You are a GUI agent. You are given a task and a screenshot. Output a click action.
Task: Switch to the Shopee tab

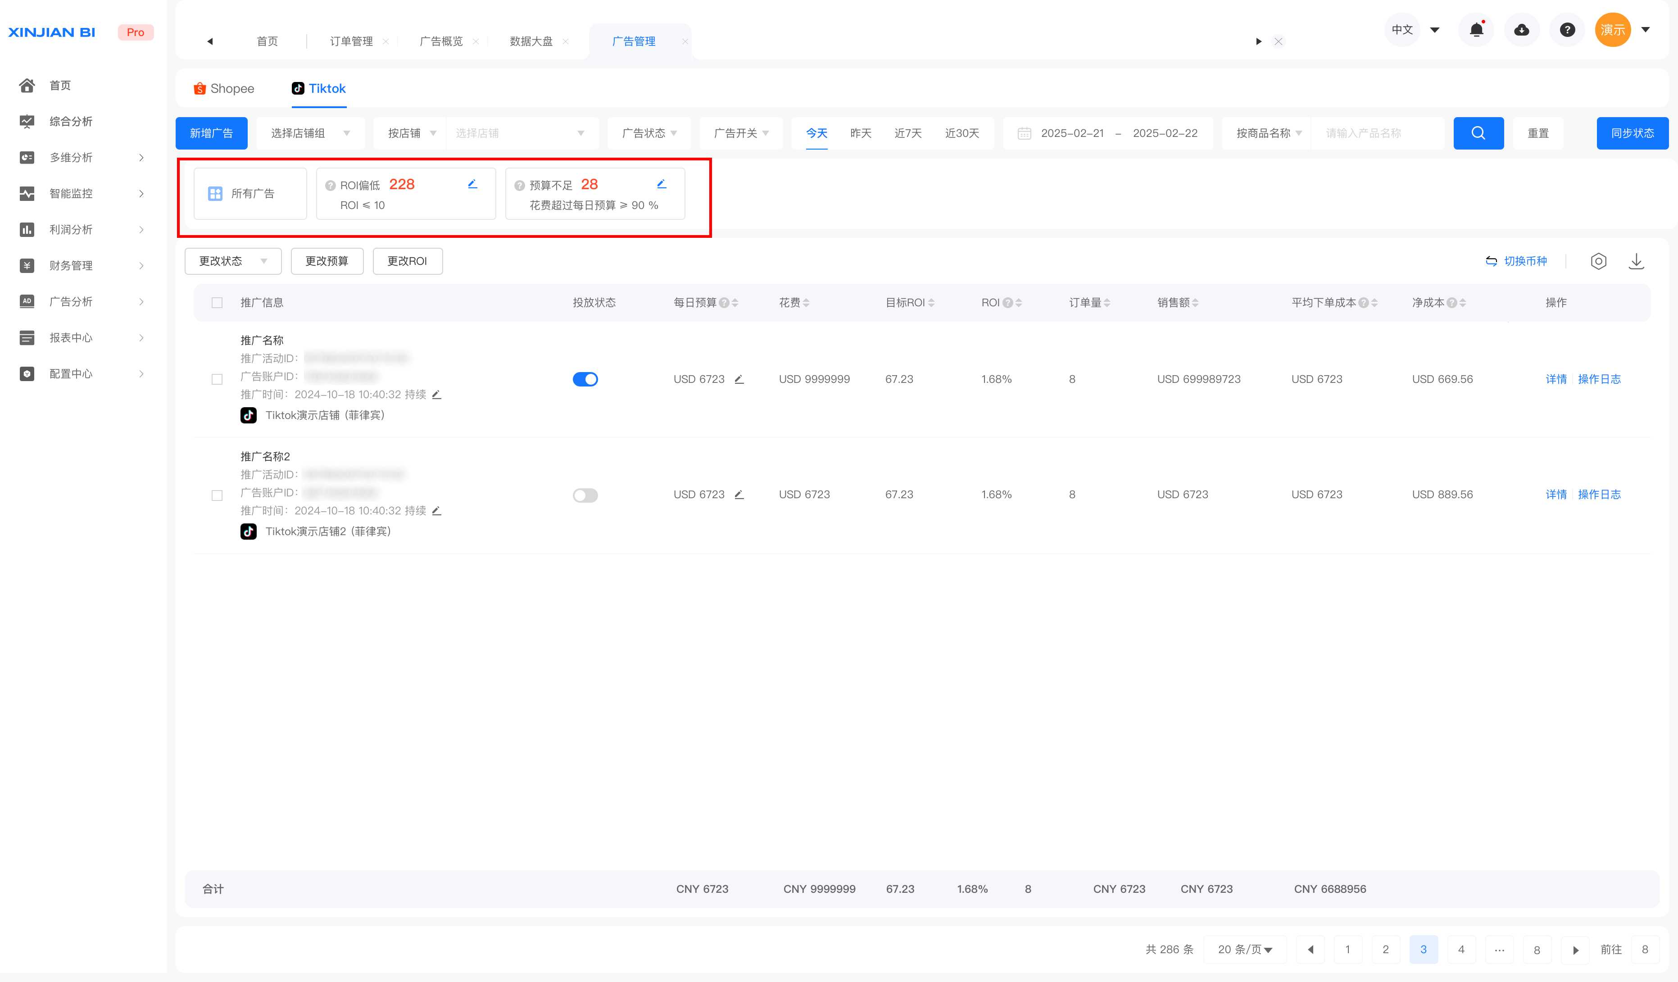pyautogui.click(x=224, y=89)
